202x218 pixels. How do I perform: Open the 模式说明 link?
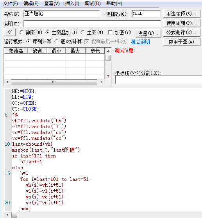click(141, 42)
